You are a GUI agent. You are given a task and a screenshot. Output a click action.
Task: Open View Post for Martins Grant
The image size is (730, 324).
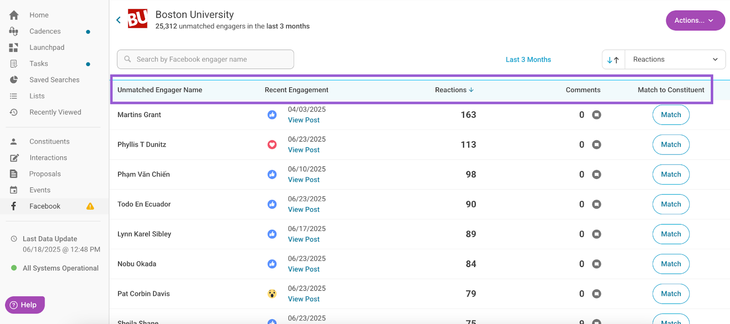coord(304,120)
